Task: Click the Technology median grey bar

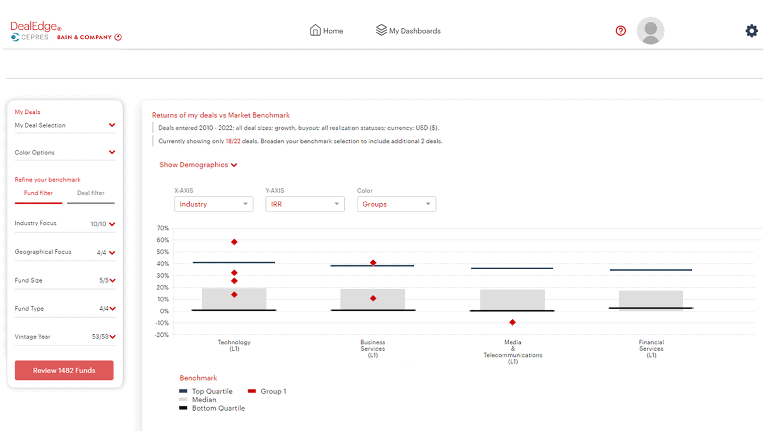Action: click(x=234, y=300)
